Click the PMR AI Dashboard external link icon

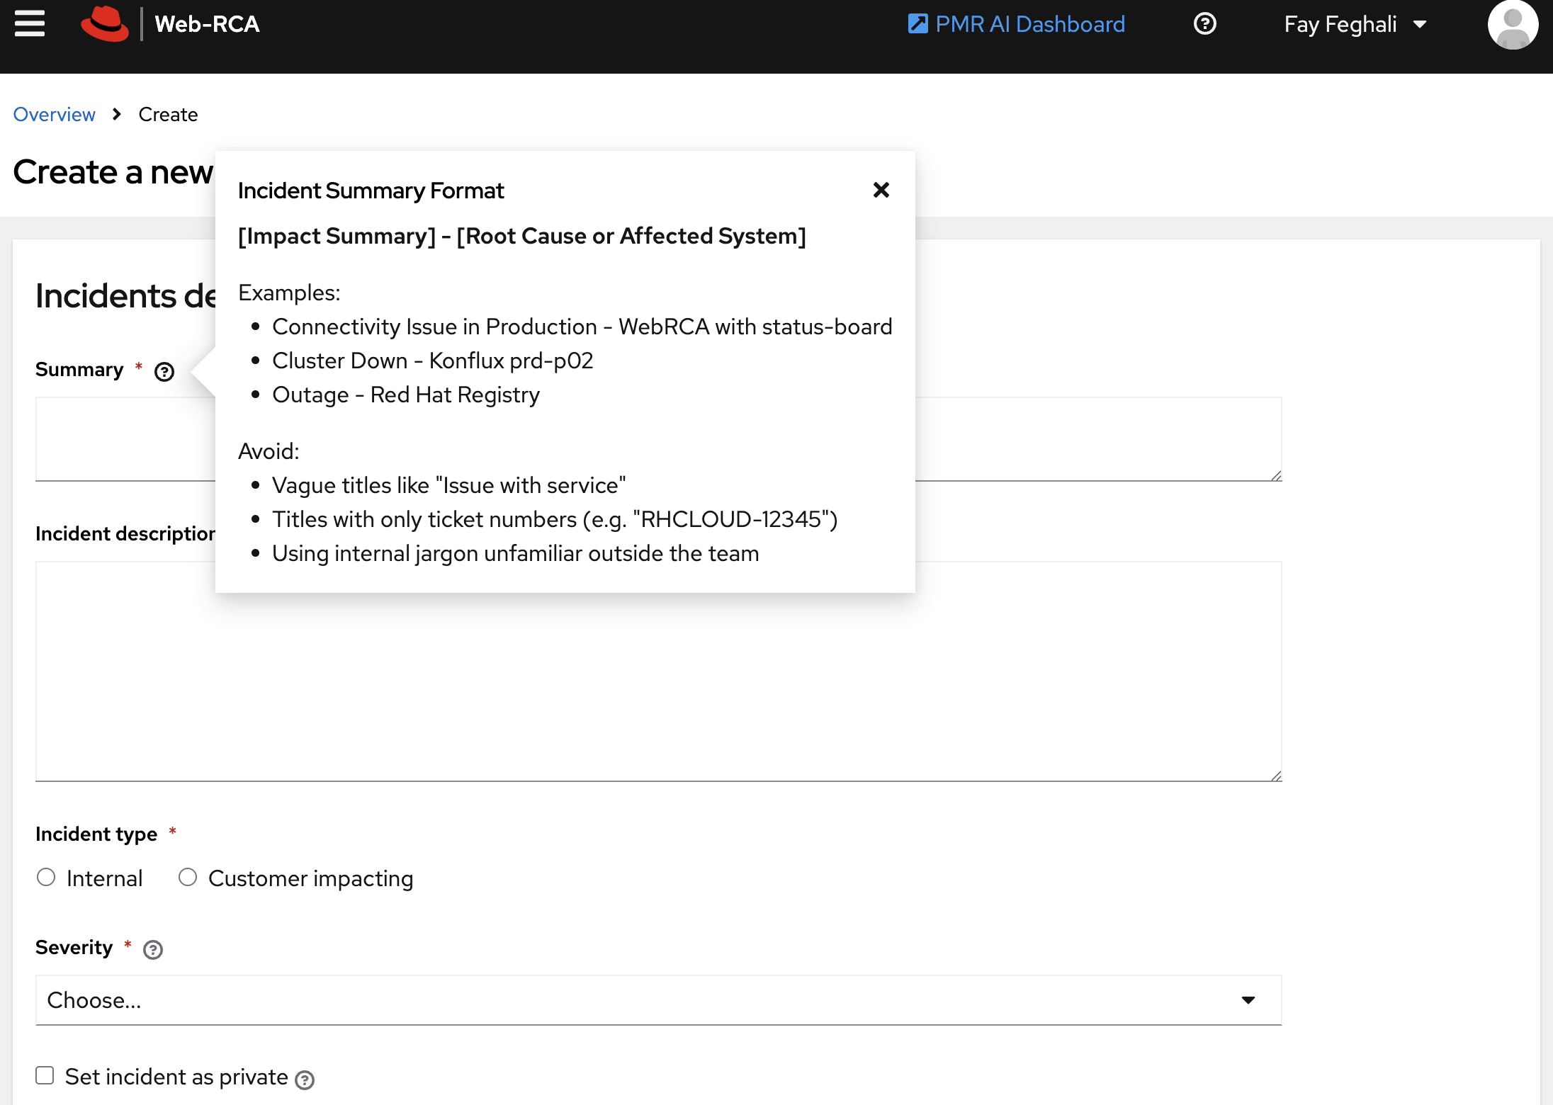coord(917,24)
